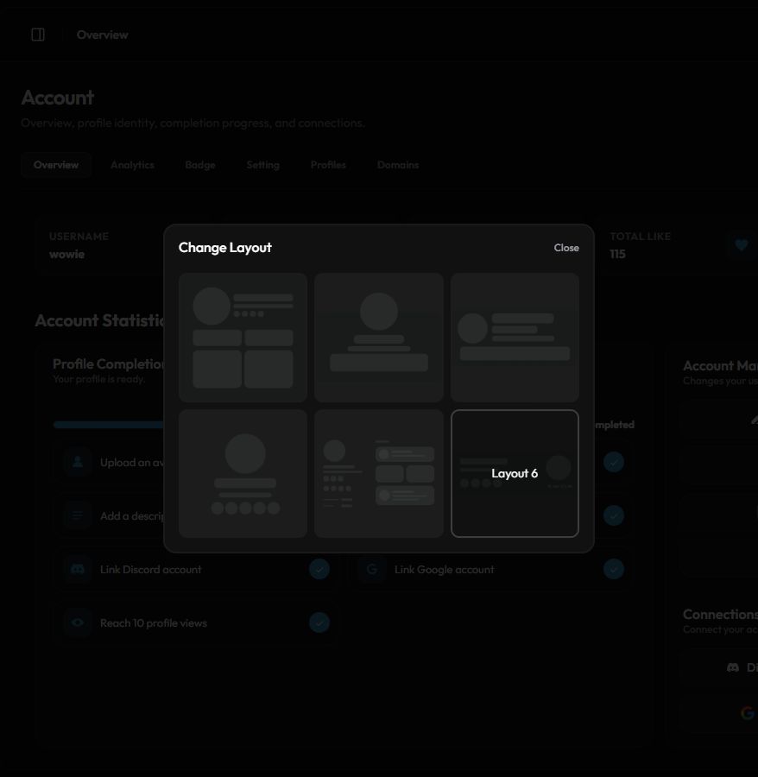Click the 'Account' page heading
The width and height of the screenshot is (758, 777).
point(58,98)
